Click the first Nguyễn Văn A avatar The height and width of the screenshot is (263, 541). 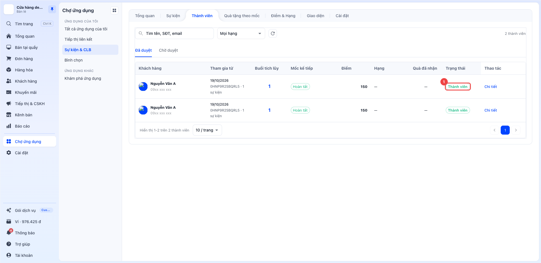click(143, 87)
